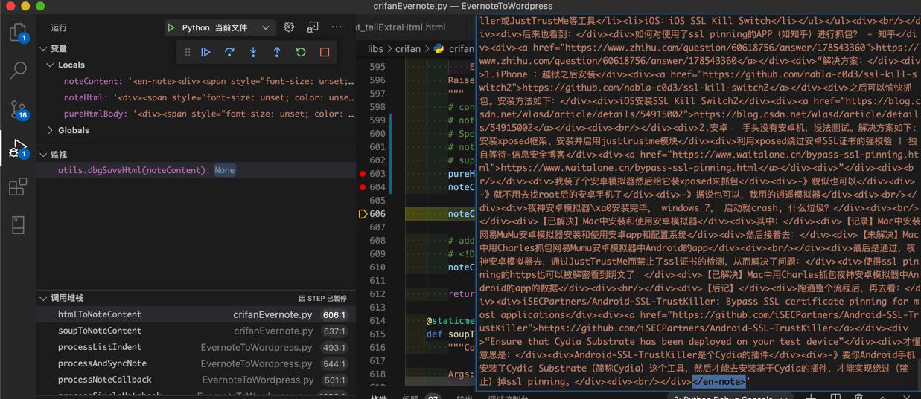Click the utils.dbgSaveHtml watch expression
The height and width of the screenshot is (399, 921).
pyautogui.click(x=134, y=170)
